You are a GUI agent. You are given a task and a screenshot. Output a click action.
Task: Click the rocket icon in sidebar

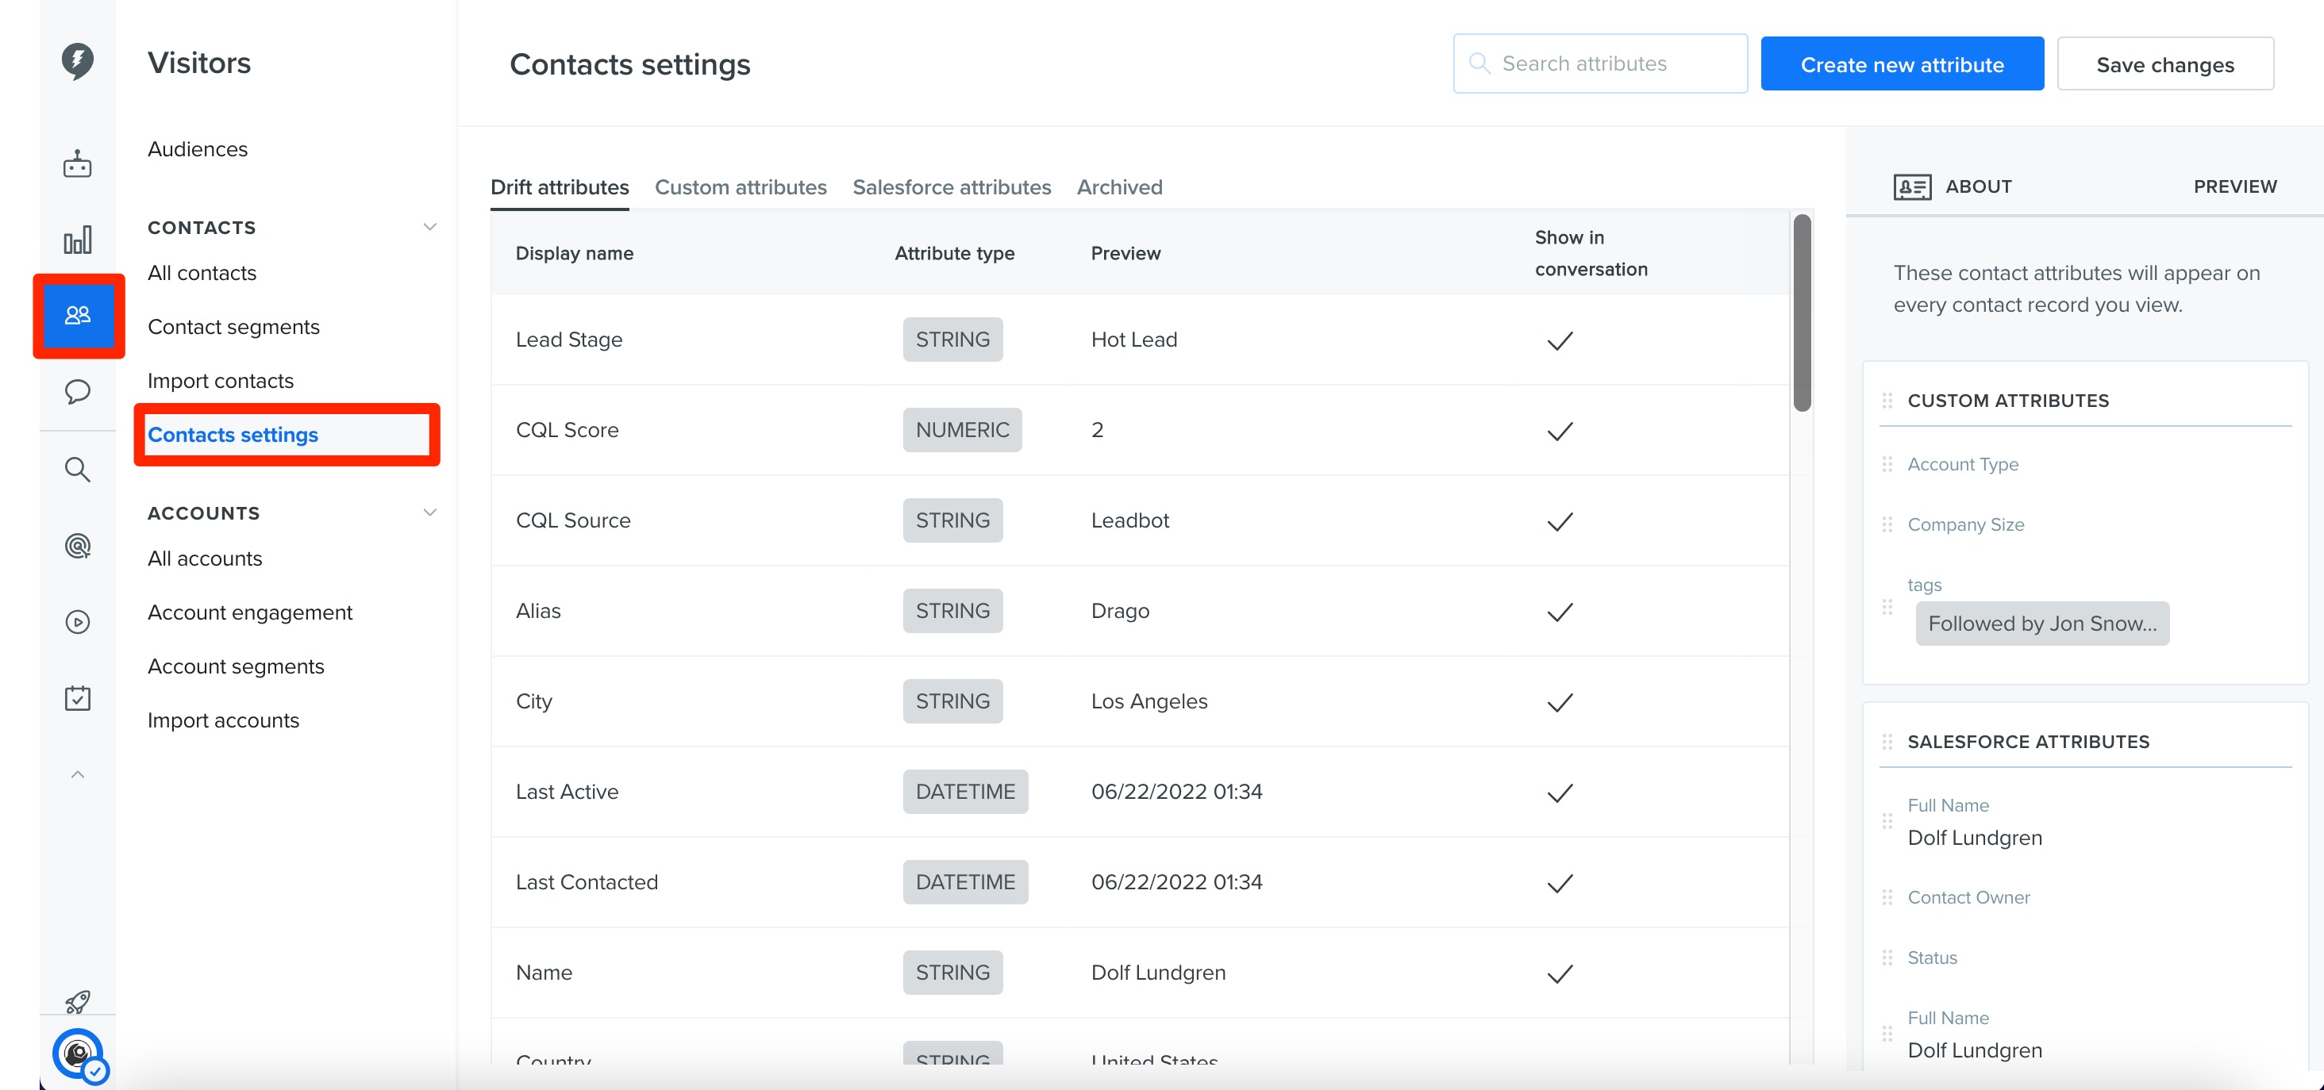(x=78, y=1000)
